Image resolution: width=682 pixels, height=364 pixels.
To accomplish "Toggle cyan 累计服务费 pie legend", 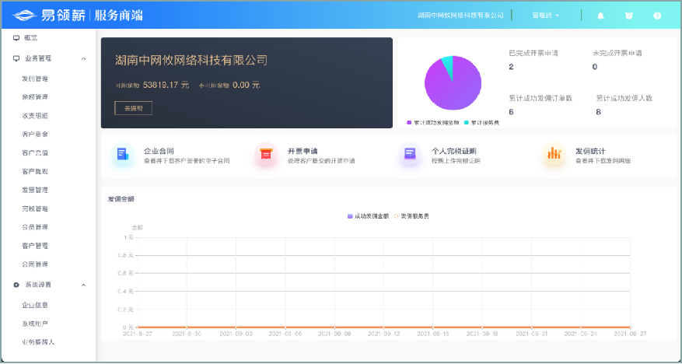I will click(x=481, y=123).
